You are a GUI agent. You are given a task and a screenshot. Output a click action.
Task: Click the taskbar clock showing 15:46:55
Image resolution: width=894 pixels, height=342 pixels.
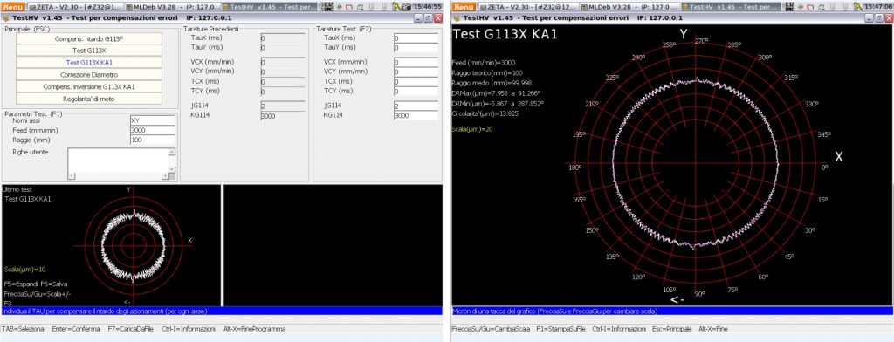428,7
